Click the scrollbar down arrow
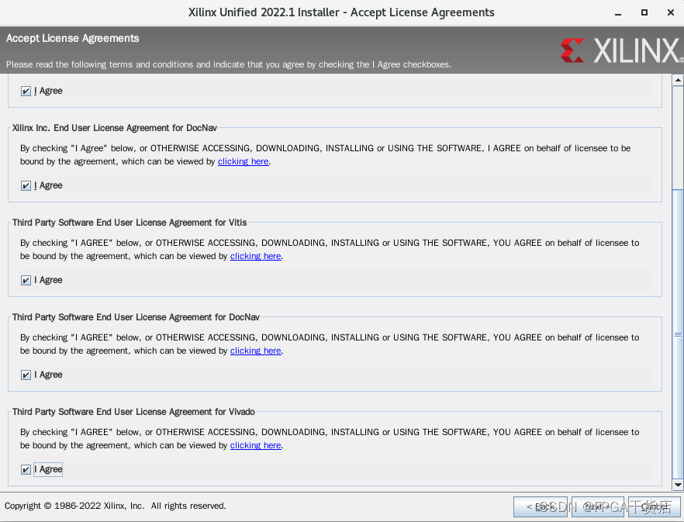 coord(678,485)
